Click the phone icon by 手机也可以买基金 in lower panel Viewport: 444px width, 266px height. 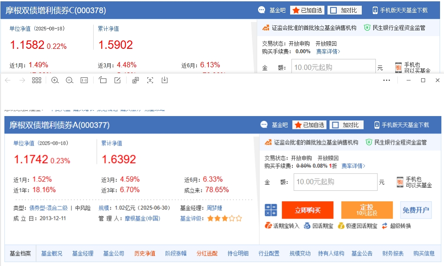[400, 182]
